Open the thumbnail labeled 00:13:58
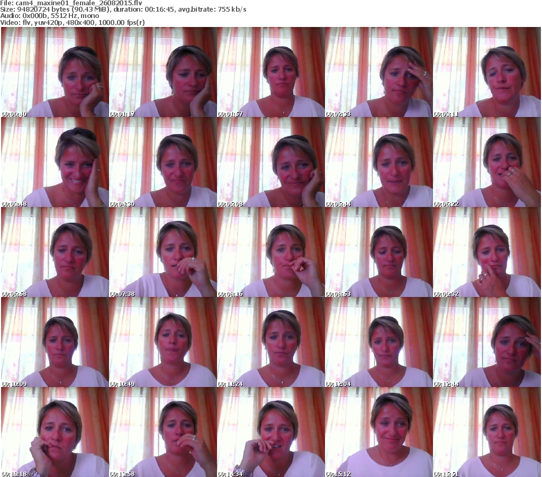 (163, 432)
